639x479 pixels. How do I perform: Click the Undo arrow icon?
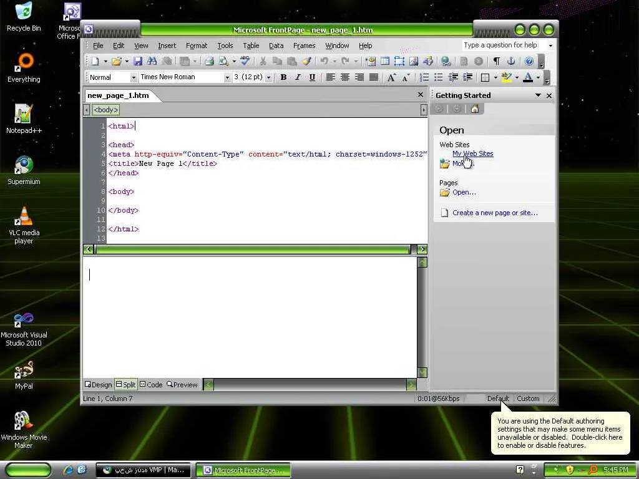324,61
